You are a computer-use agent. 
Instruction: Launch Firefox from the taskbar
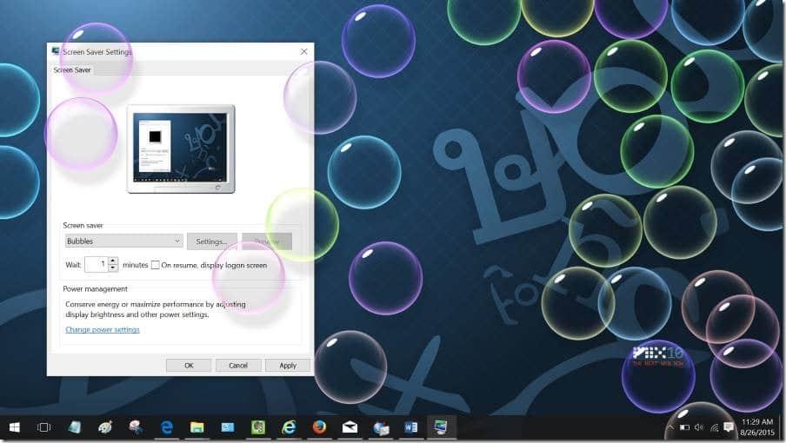tap(319, 427)
